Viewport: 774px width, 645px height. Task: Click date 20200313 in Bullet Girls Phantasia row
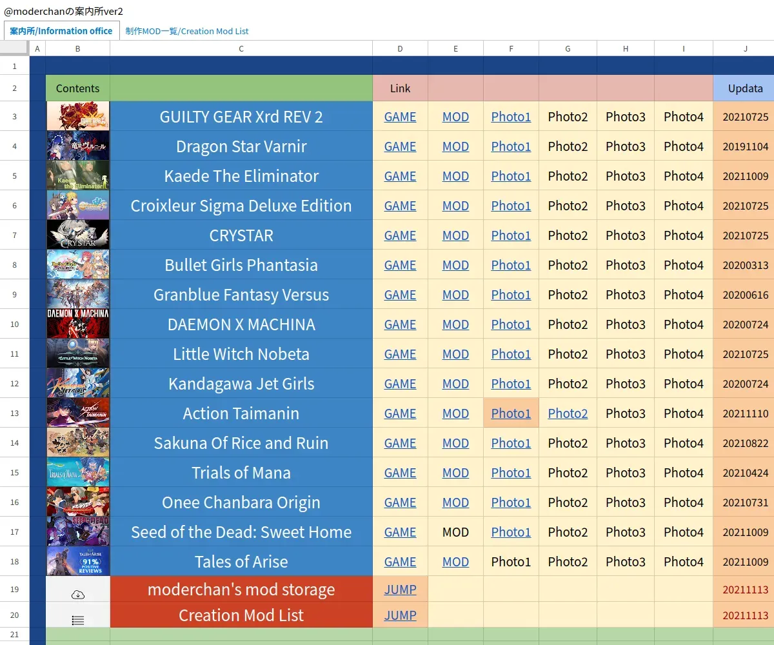pyautogui.click(x=745, y=265)
